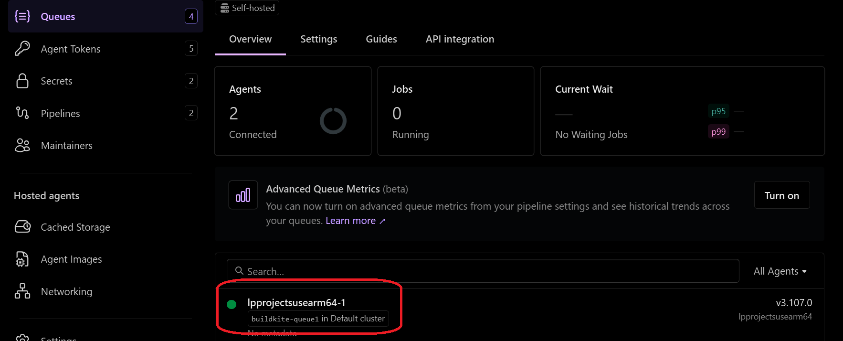Select the Queues sidebar icon
Screen dimensions: 843x341
point(22,16)
